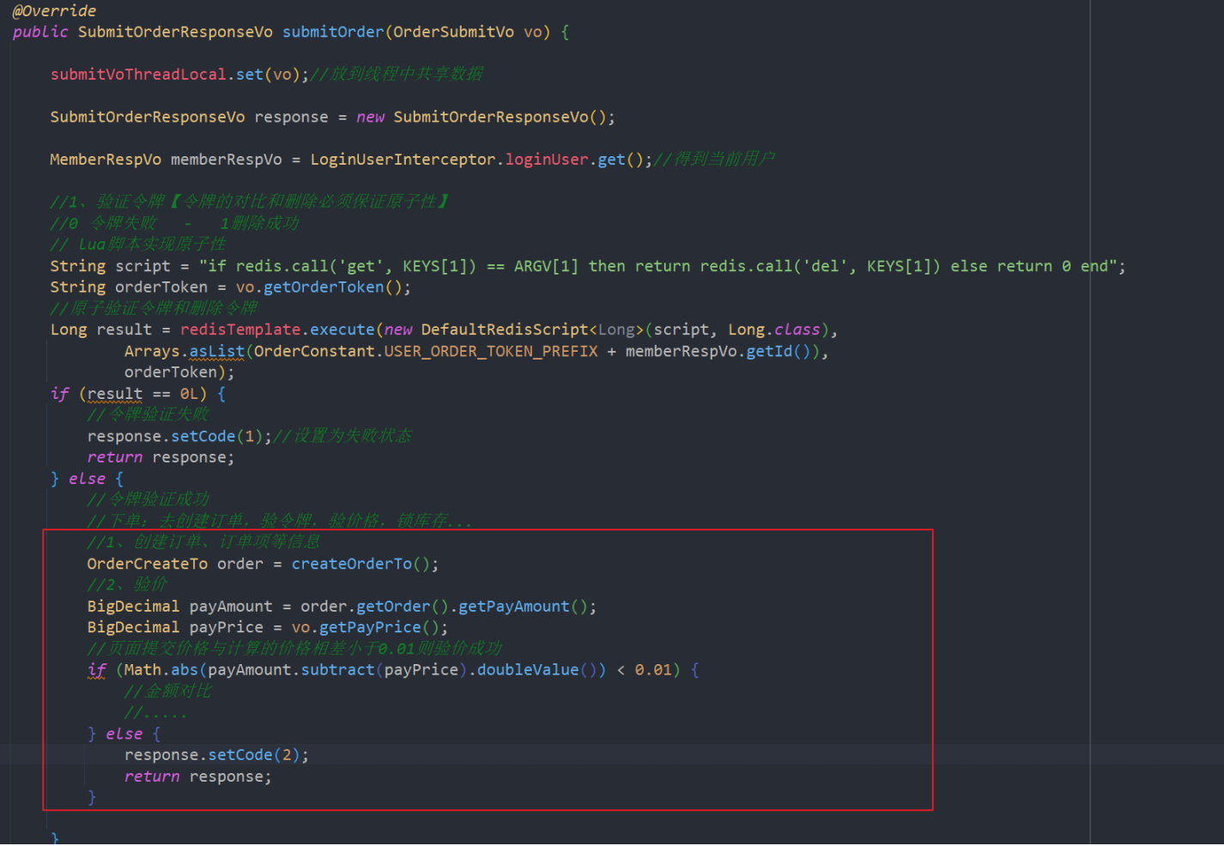This screenshot has width=1224, height=846.
Task: Click the @Override annotation
Action: [54, 11]
